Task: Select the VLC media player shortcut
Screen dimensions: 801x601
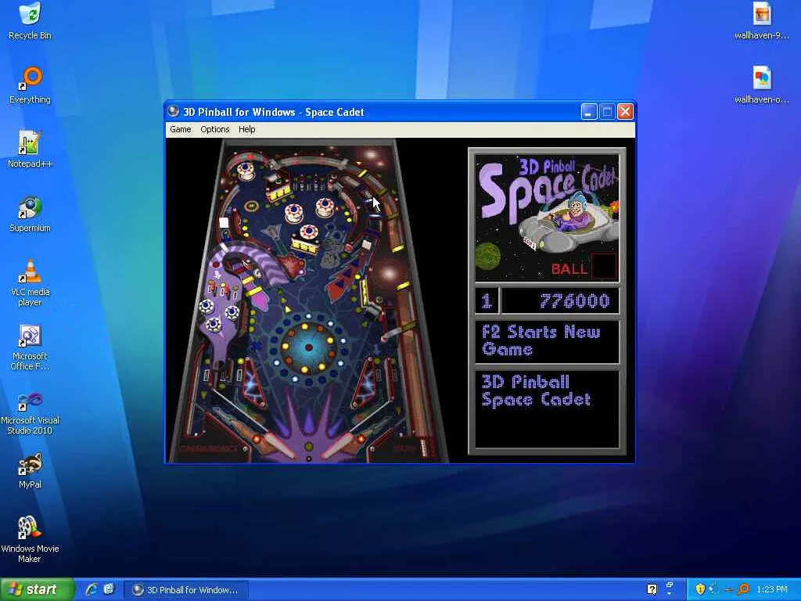Action: tap(30, 282)
